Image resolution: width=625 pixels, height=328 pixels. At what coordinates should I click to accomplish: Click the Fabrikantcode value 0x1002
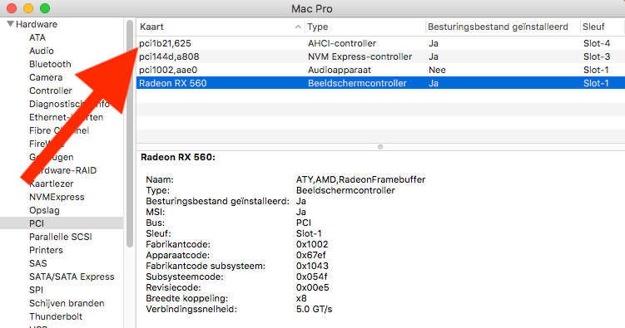[x=312, y=244]
